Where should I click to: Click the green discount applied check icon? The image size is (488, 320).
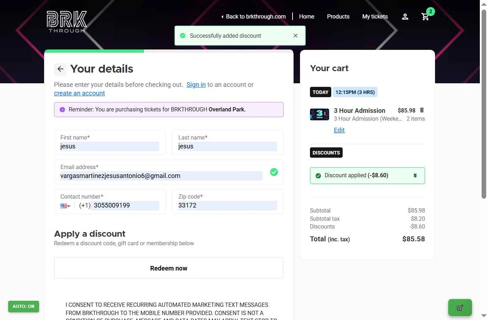[x=318, y=175]
